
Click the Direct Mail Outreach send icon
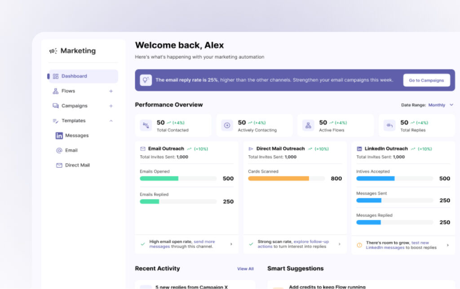251,149
